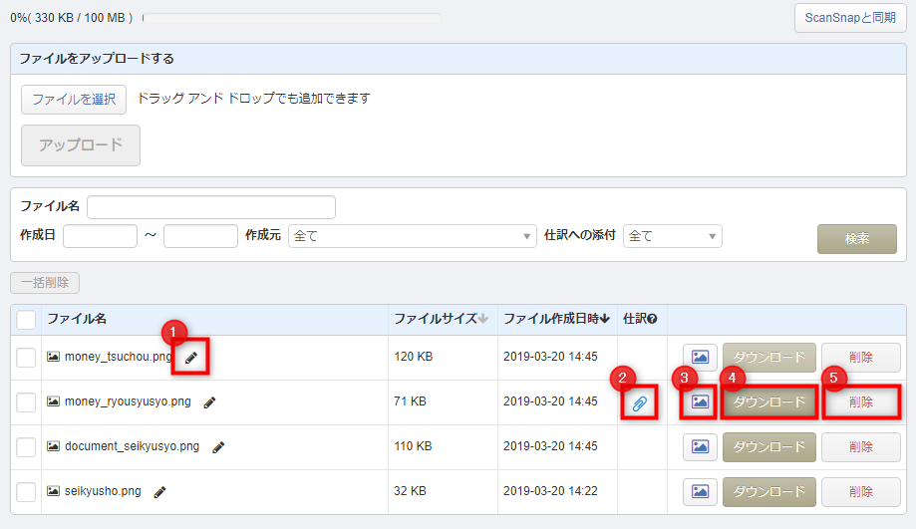Download seikyusho.png

tap(768, 491)
